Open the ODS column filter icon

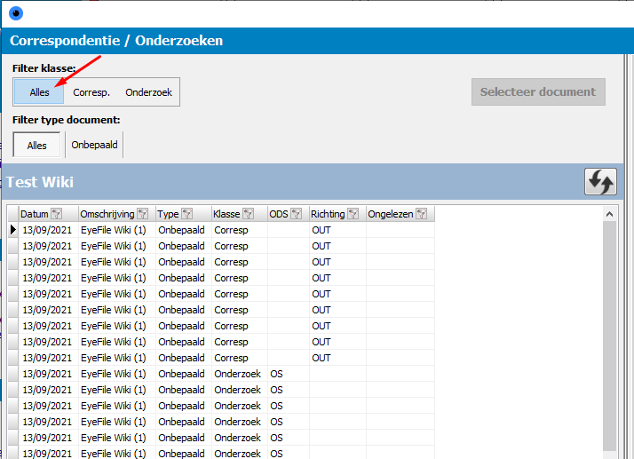point(296,214)
